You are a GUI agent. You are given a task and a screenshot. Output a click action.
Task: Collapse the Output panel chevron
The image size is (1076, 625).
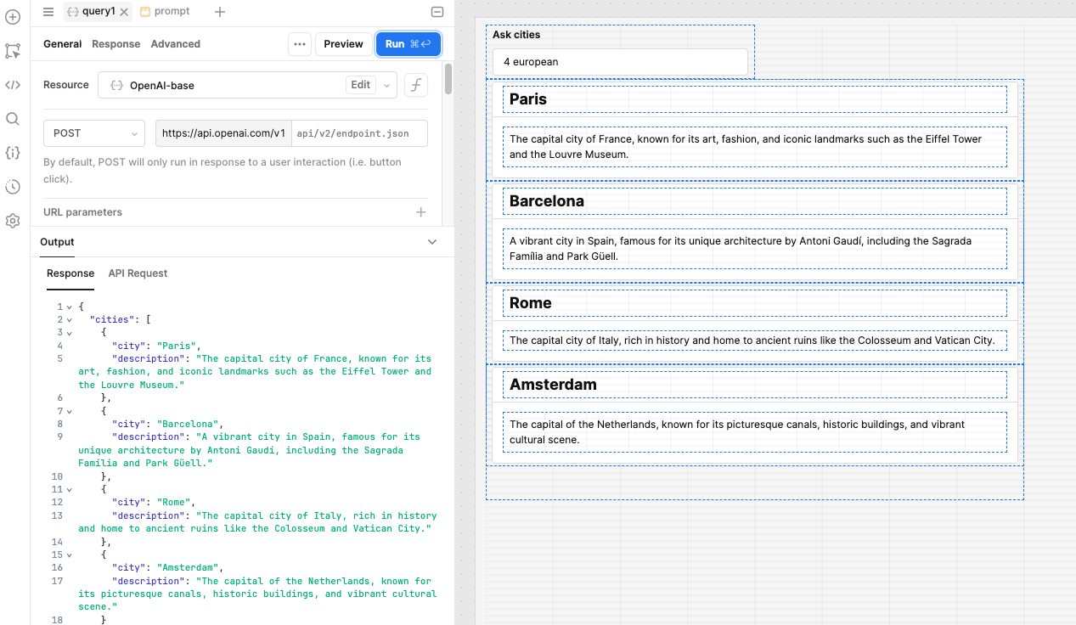pyautogui.click(x=432, y=242)
